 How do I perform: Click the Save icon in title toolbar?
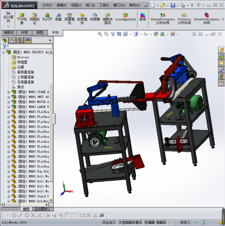coord(173,5)
